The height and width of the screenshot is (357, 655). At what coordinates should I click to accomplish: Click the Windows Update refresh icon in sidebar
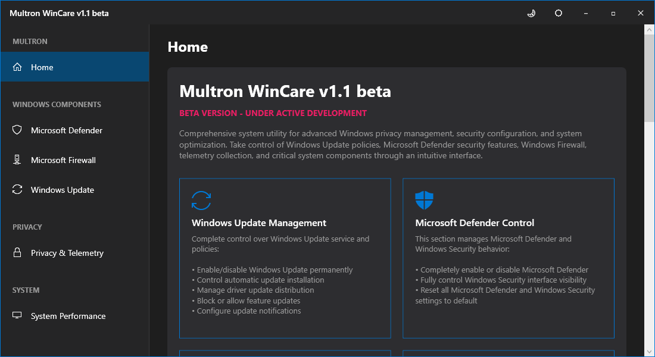point(17,190)
